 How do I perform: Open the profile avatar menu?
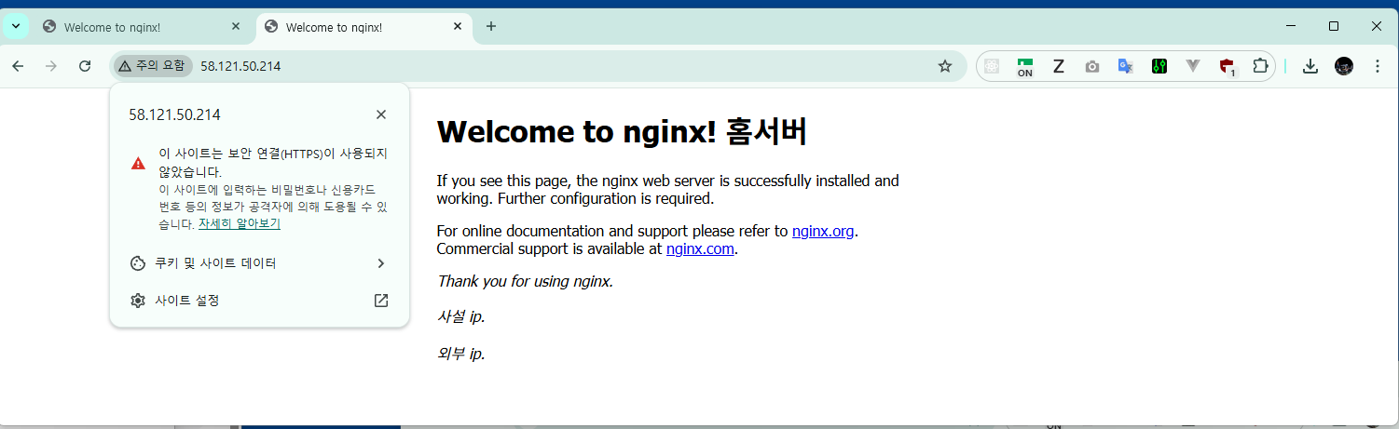pos(1344,66)
